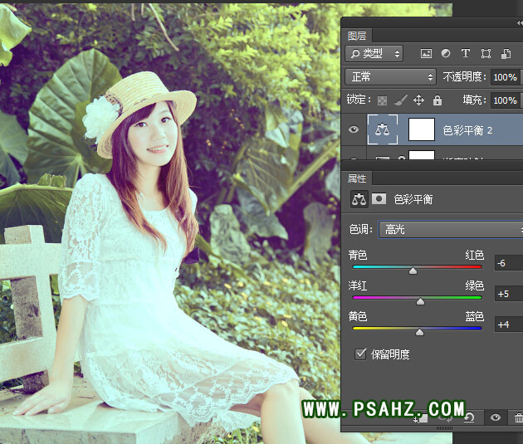Screen dimensions: 523x444
Task: Select the 色彩平衡 2 layer mask thumbnail
Action: click(423, 129)
